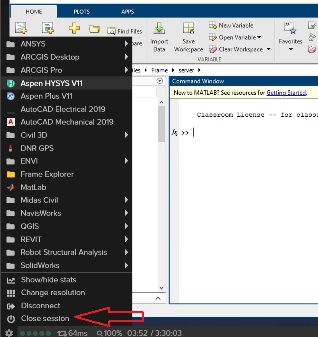Open the Open Variable dropdown
The width and height of the screenshot is (318, 337).
[x=235, y=37]
